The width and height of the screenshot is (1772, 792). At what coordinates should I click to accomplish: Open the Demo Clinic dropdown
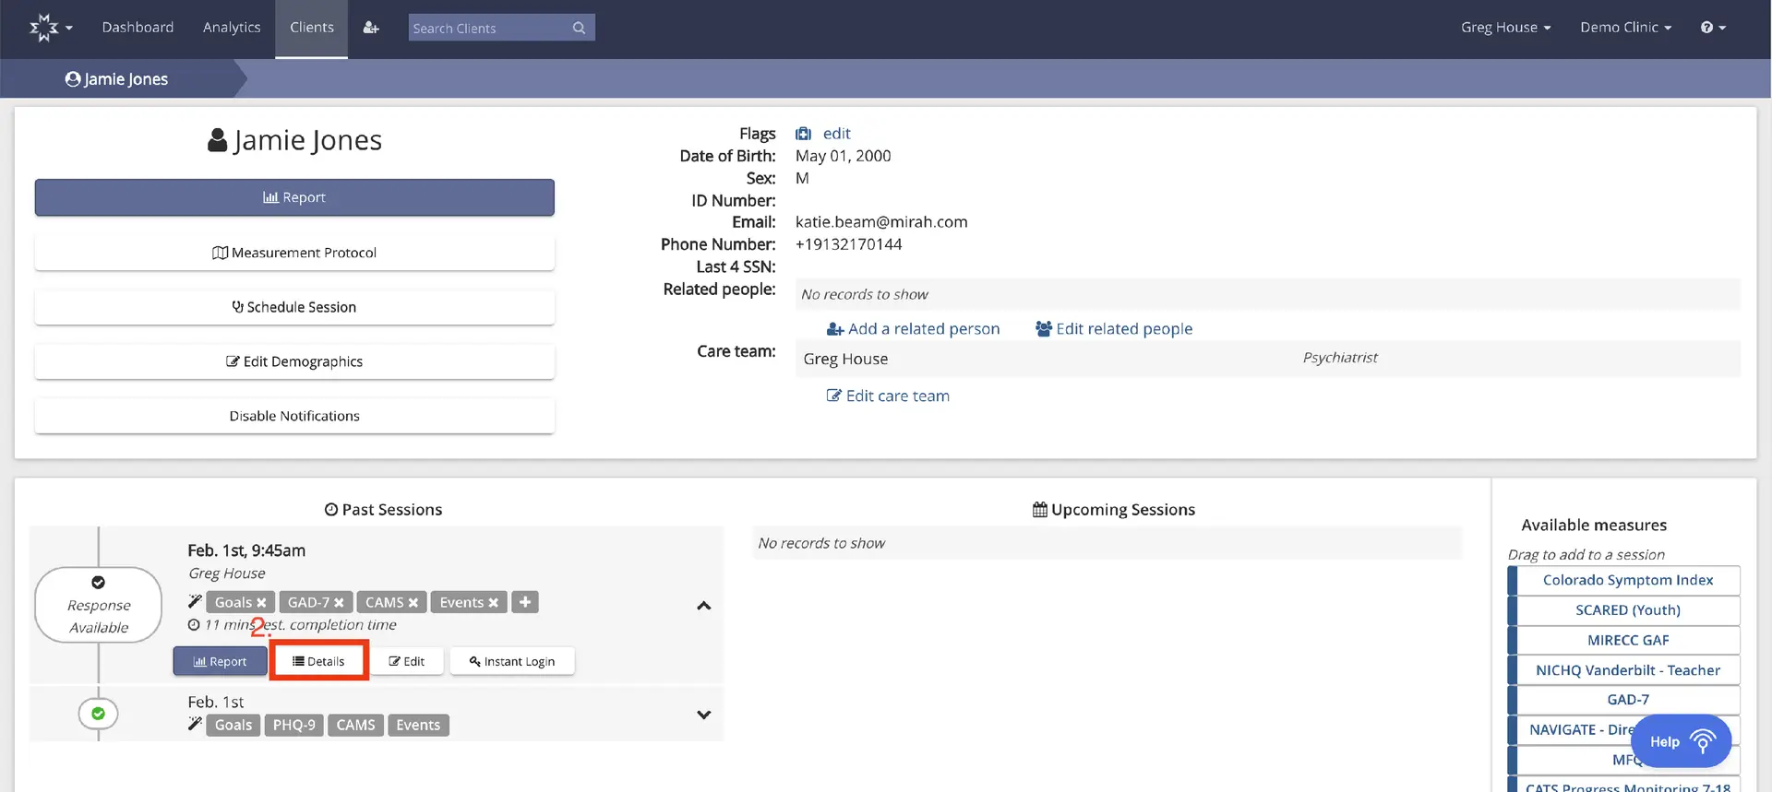(1625, 28)
